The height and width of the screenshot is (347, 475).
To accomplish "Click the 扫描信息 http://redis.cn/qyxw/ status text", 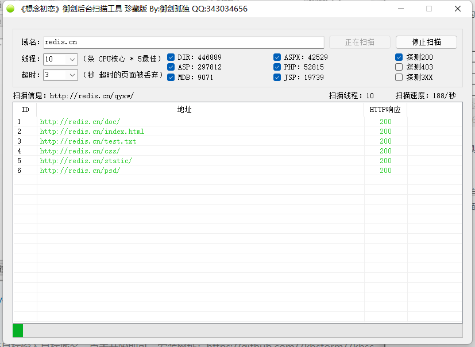I will coord(74,96).
